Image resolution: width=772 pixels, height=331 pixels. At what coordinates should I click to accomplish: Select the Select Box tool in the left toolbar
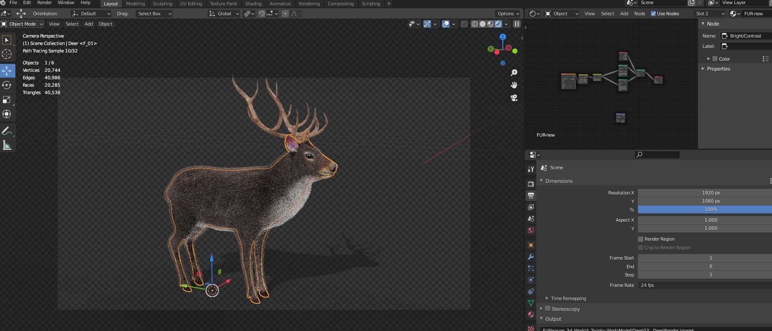click(x=7, y=40)
